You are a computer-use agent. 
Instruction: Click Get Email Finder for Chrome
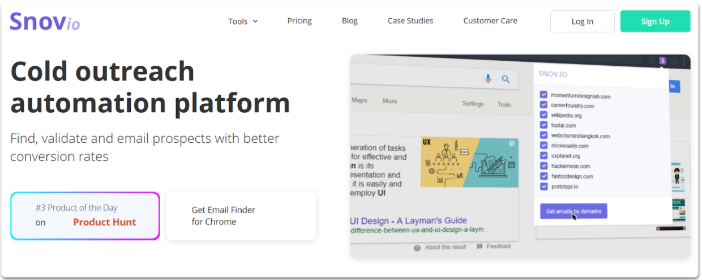click(241, 215)
